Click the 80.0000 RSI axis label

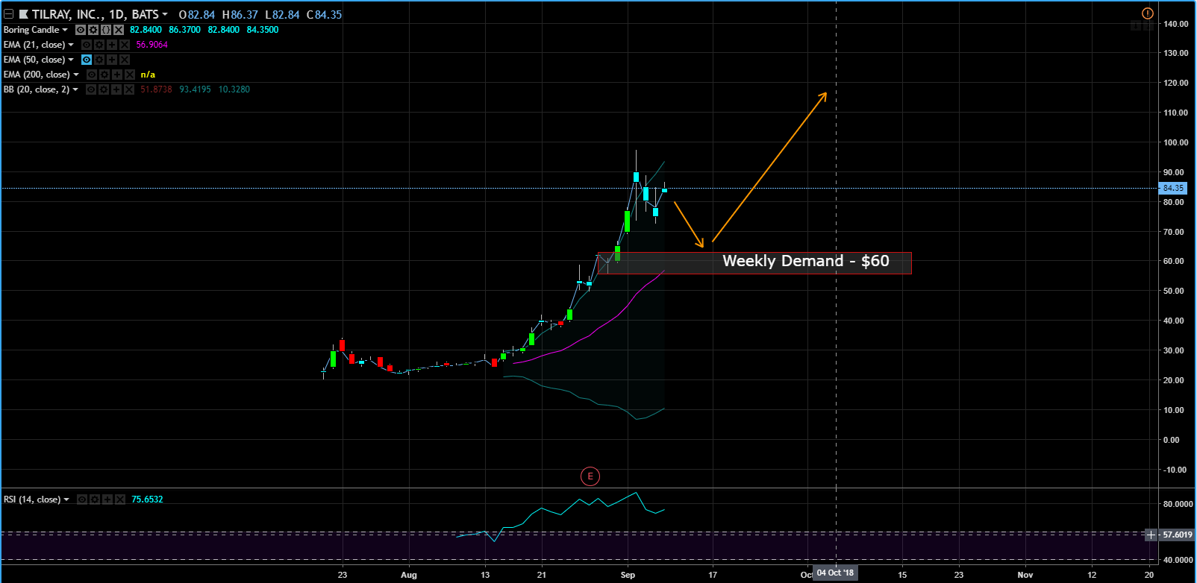pyautogui.click(x=1178, y=504)
